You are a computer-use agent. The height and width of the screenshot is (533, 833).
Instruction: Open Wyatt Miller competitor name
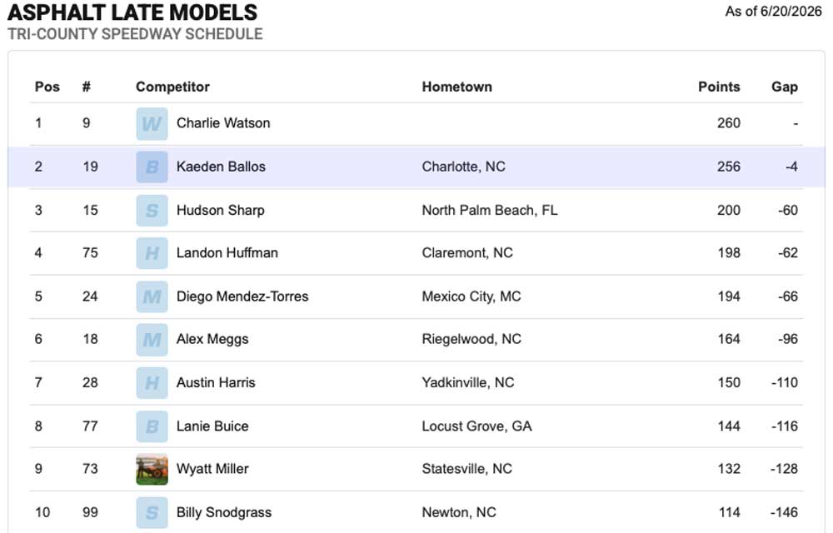click(x=212, y=469)
